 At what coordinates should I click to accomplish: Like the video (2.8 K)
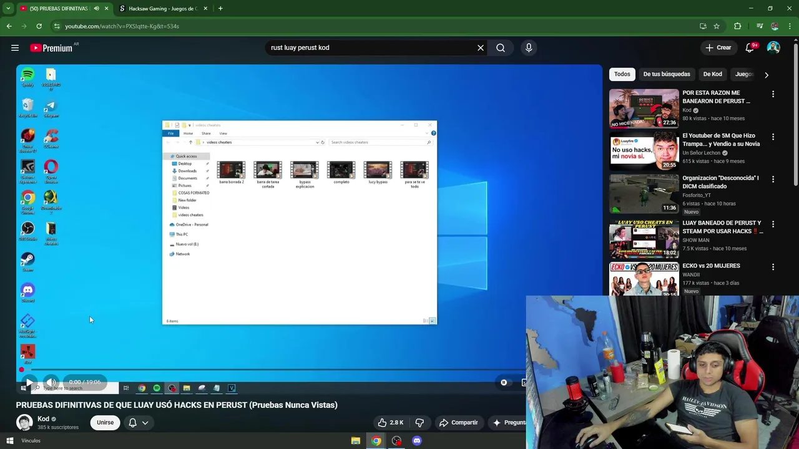coord(391,422)
